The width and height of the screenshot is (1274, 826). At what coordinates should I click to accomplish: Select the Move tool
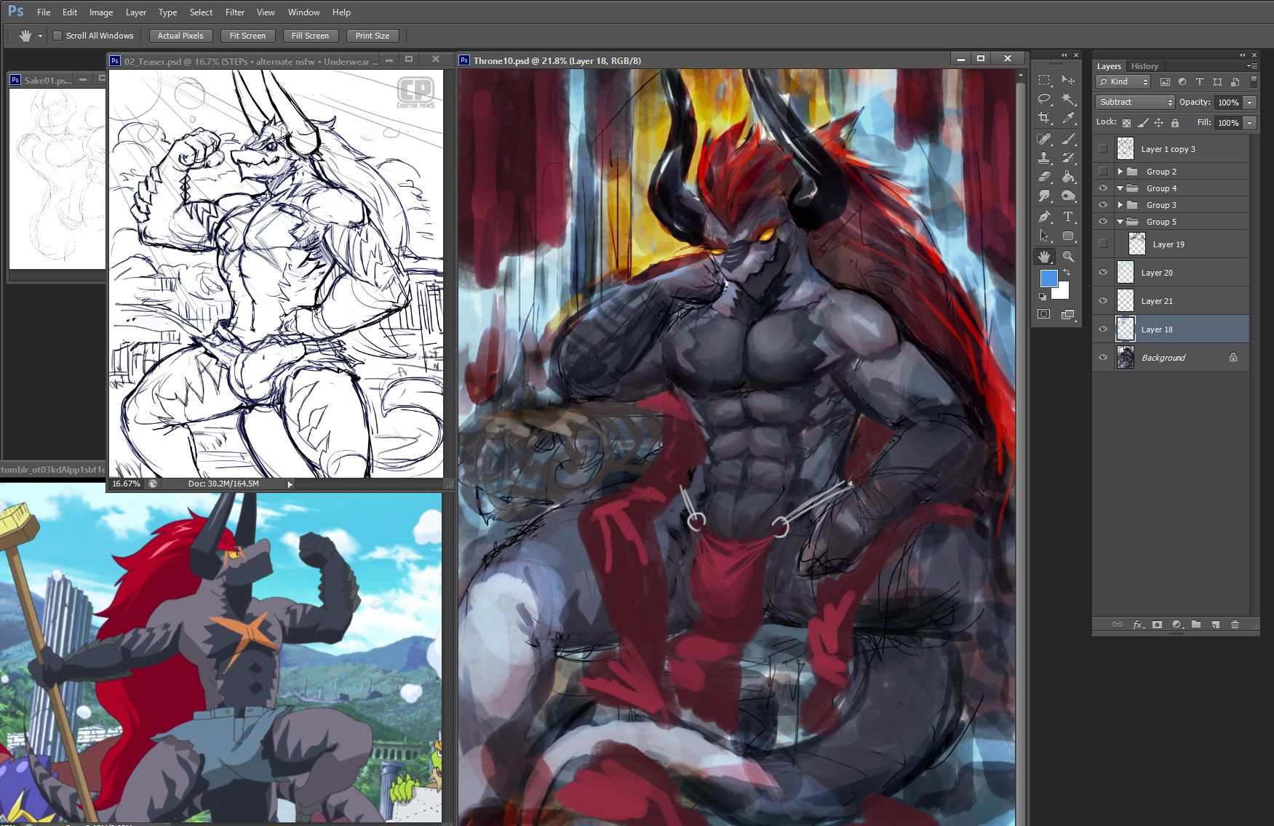pos(1068,80)
